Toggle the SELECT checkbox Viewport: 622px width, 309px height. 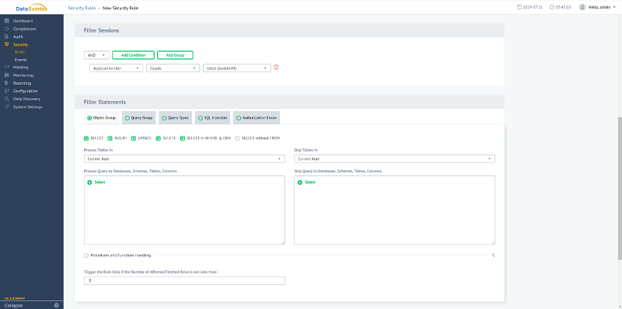click(x=86, y=138)
